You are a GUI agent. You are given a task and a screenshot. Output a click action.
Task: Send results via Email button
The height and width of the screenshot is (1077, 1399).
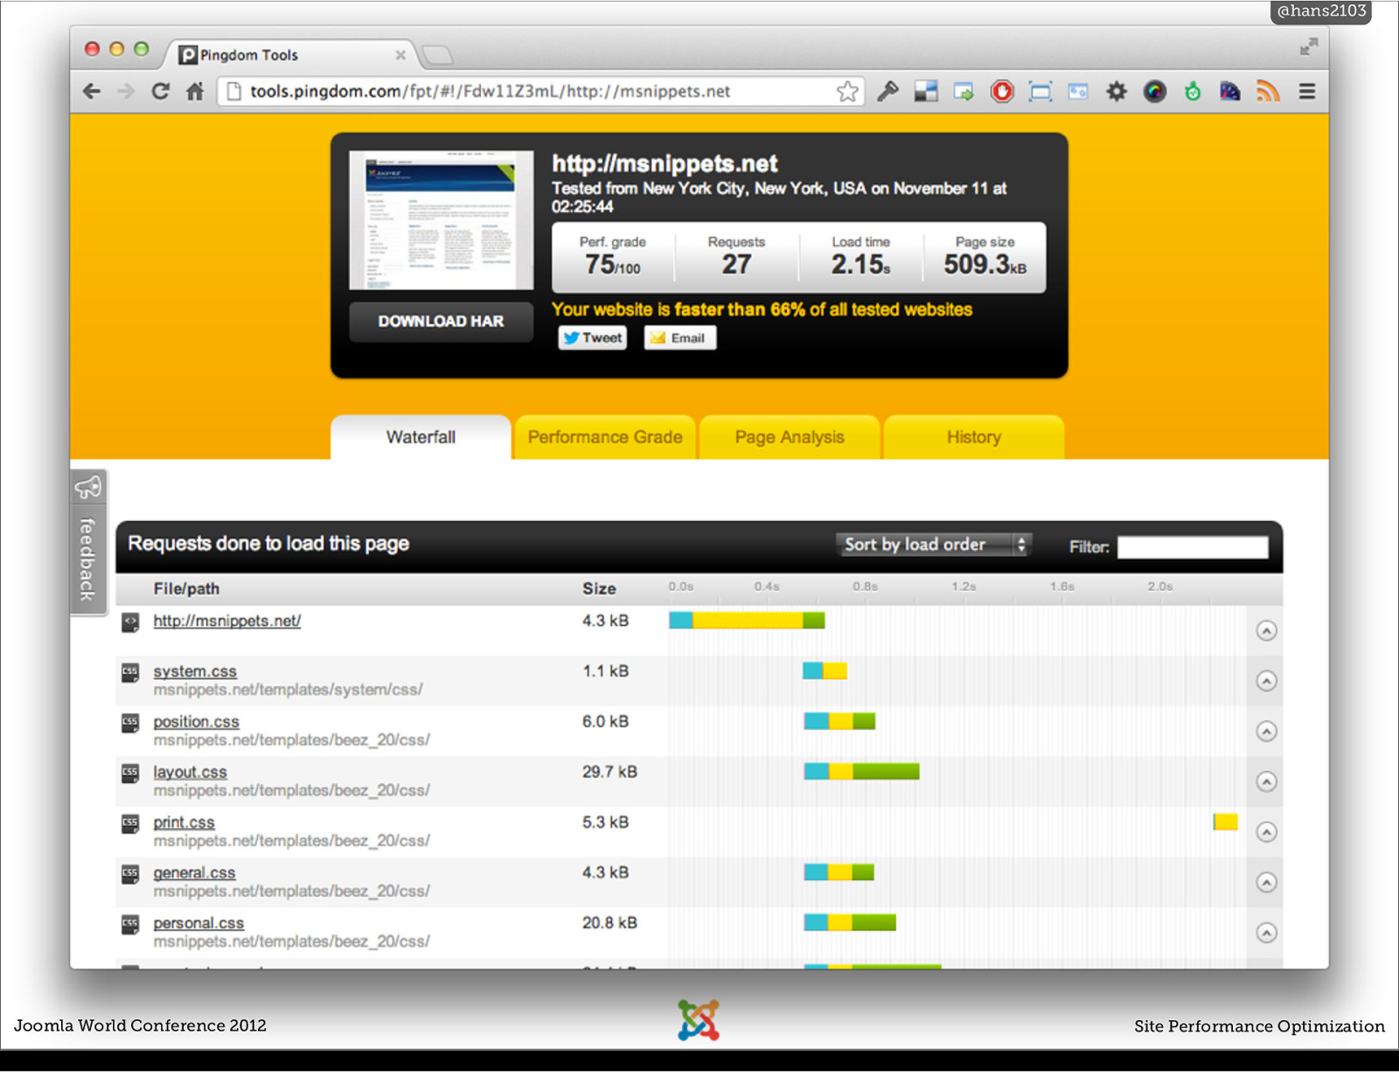click(679, 337)
